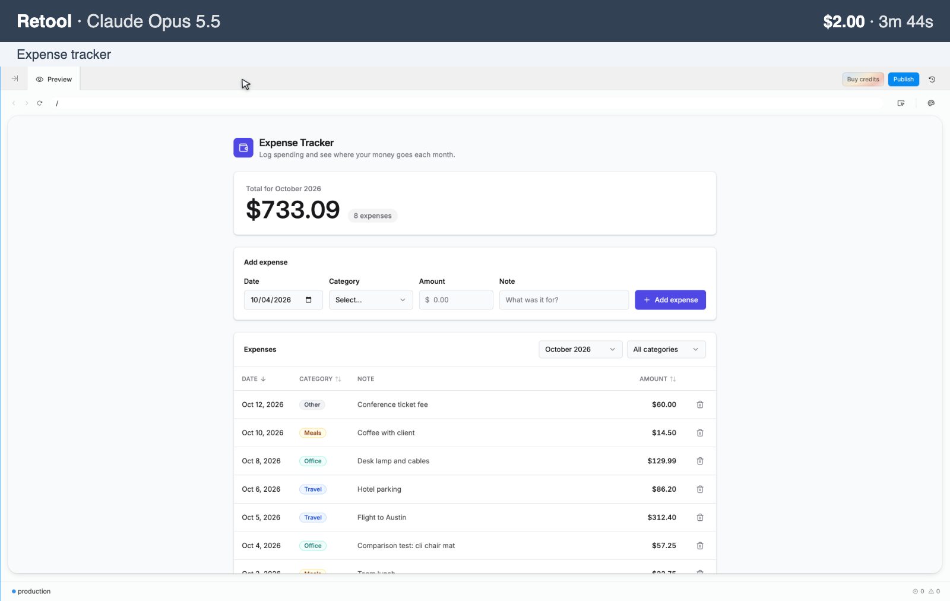
Task: Go forward in preview navigation
Action: coord(27,103)
